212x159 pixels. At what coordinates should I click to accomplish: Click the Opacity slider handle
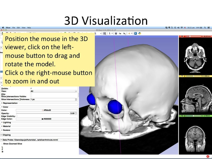click(x=16, y=113)
